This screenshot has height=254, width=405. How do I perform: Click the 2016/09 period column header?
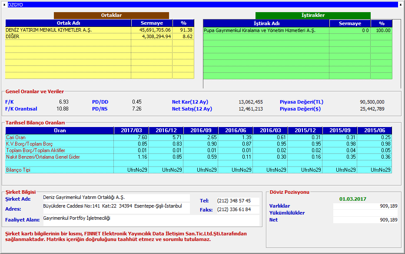pyautogui.click(x=201, y=130)
